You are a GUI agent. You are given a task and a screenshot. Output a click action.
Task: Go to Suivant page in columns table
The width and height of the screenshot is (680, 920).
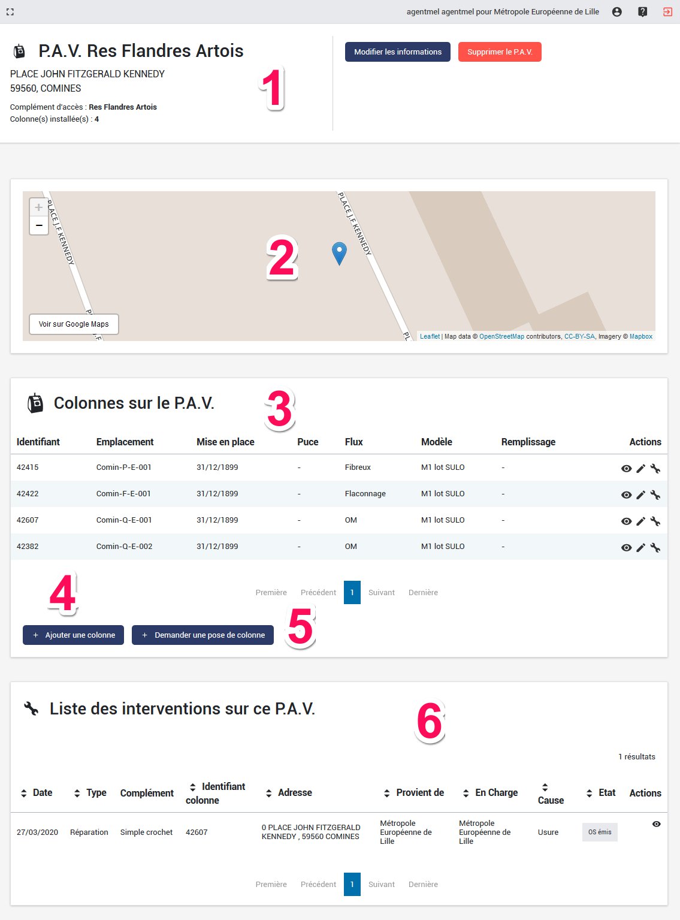[x=381, y=593]
